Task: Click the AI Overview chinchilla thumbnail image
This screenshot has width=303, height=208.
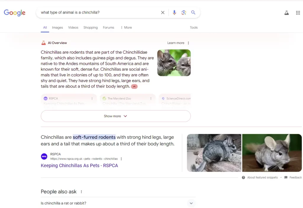Action: [x=174, y=63]
